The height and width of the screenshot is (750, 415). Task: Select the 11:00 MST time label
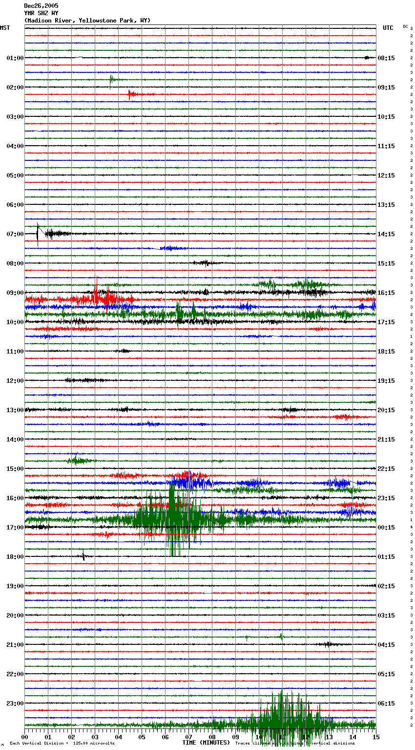point(15,352)
